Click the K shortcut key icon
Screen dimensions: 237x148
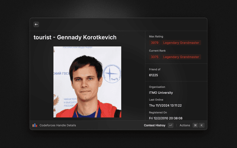(201, 125)
